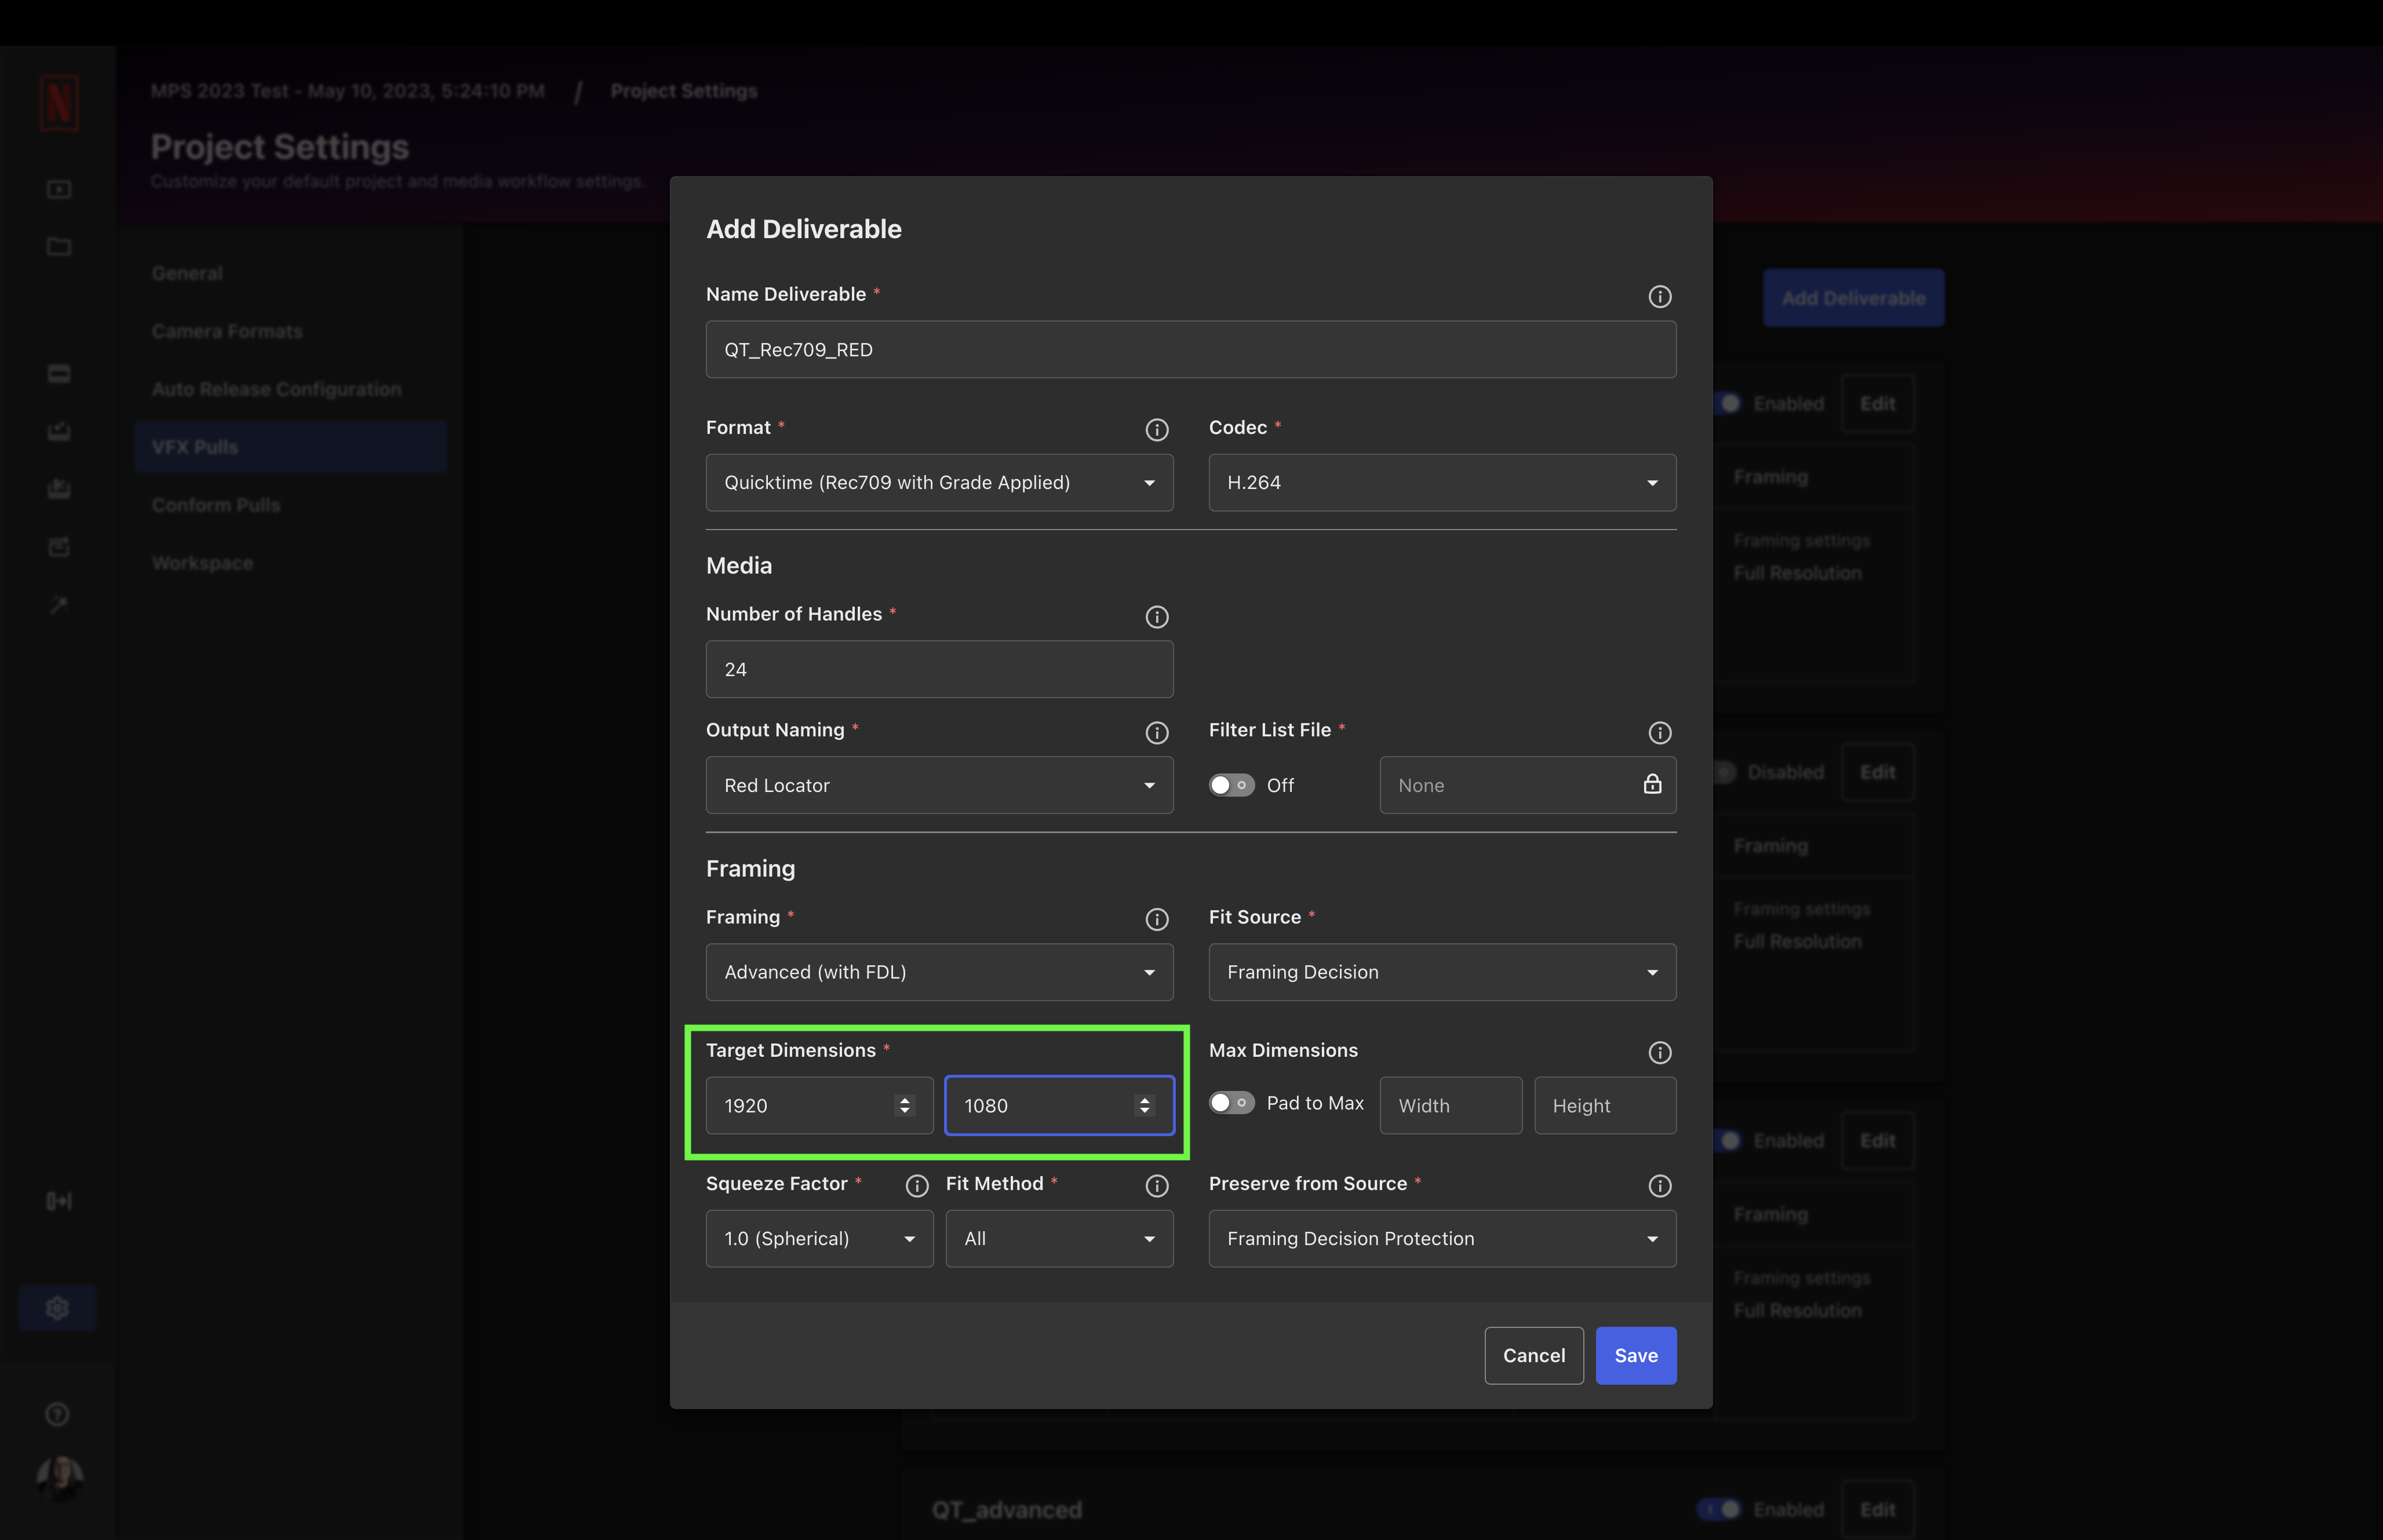Select General settings menu item
2383x1540 pixels.
pyautogui.click(x=187, y=273)
